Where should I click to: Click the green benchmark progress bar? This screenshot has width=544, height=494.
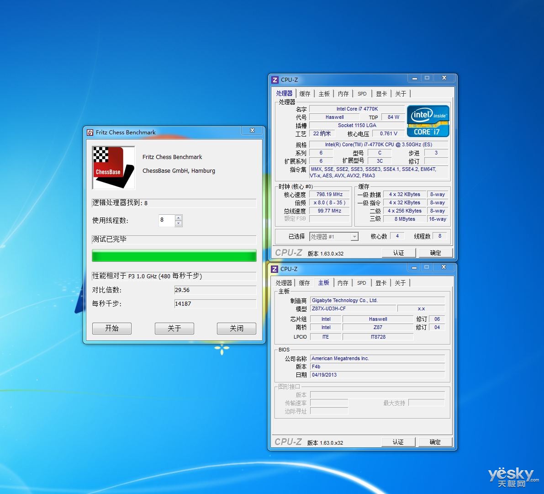174,255
